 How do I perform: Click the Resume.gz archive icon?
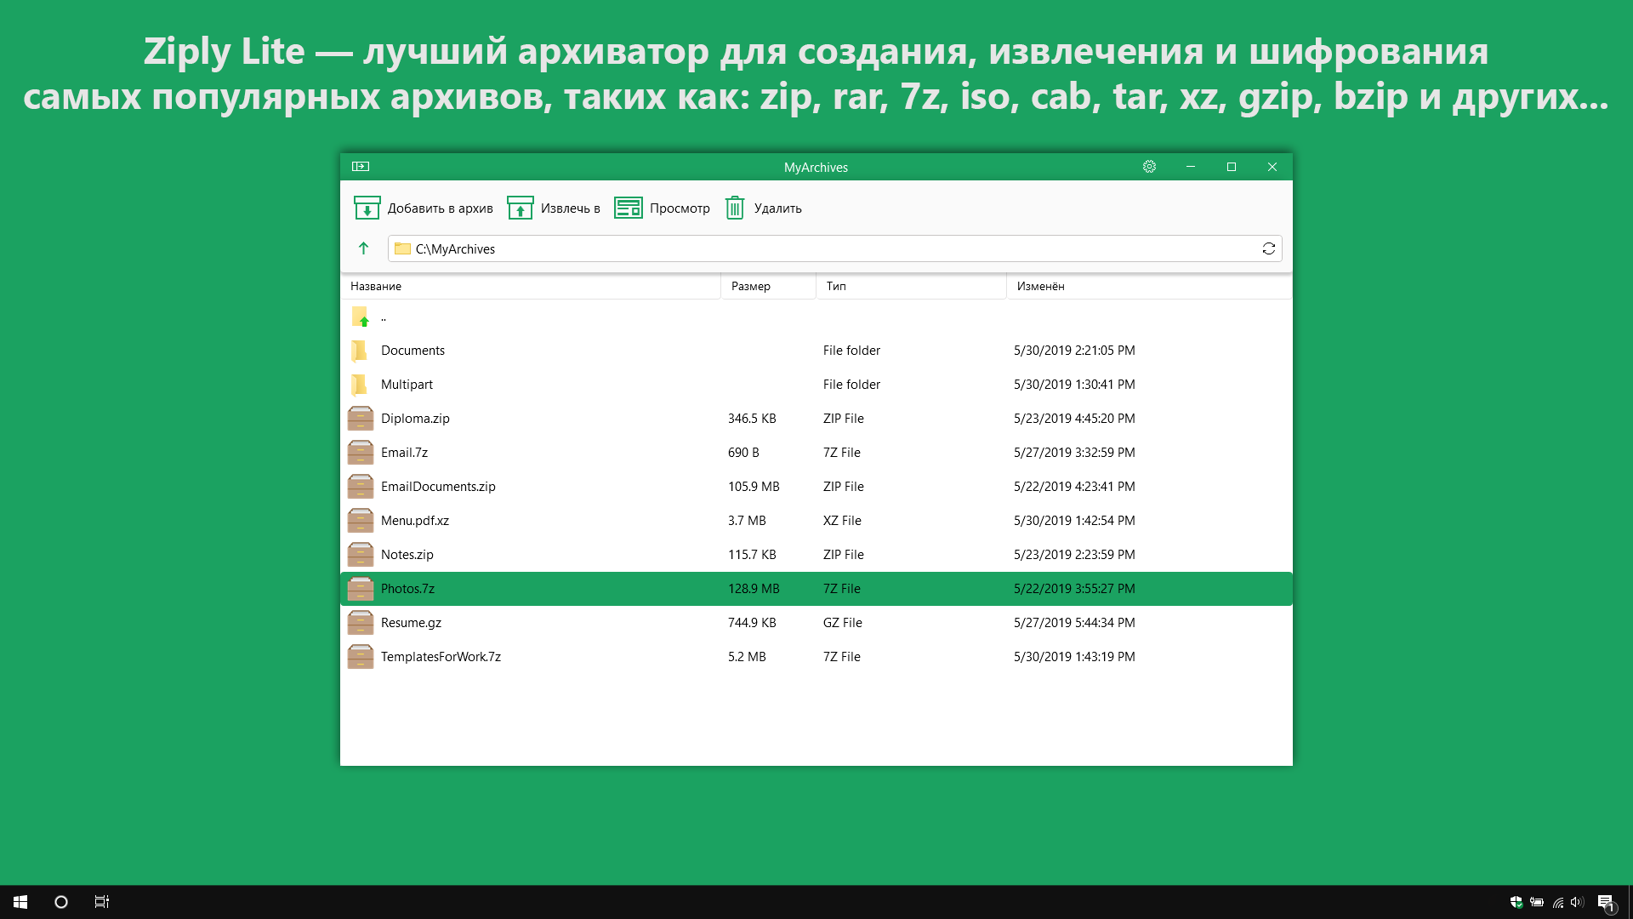[x=361, y=623]
